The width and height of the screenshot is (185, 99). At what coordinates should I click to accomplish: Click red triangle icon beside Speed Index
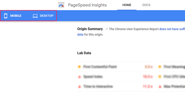[80, 77]
